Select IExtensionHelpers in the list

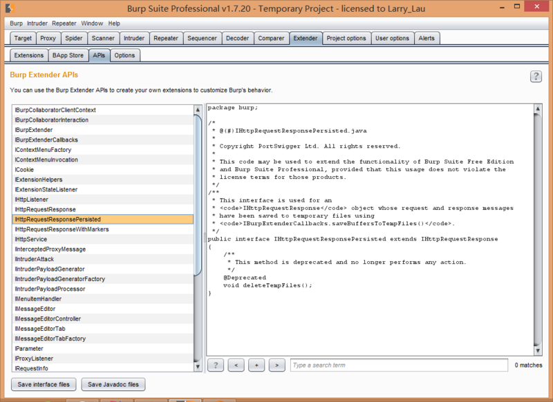click(x=102, y=180)
